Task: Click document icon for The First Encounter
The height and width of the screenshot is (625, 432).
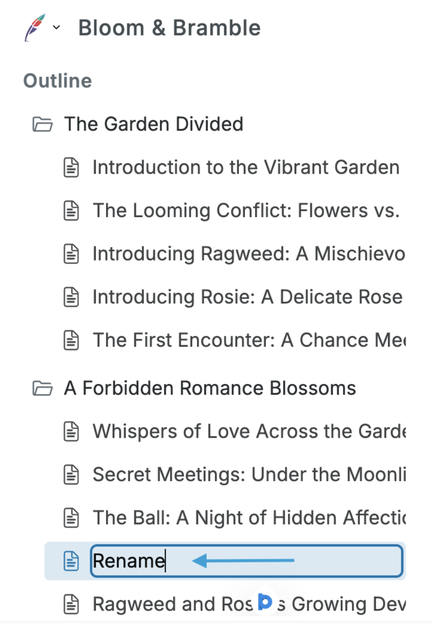Action: [71, 340]
